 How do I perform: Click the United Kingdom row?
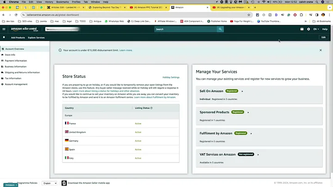tap(121, 132)
